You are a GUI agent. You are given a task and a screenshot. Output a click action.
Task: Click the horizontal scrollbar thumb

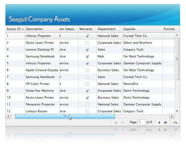(x=65, y=116)
